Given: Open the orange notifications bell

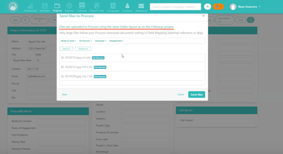Looking at the screenshot, I should coord(218,7).
